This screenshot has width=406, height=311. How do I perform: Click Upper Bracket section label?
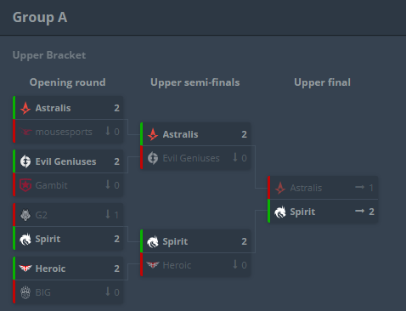coord(49,55)
